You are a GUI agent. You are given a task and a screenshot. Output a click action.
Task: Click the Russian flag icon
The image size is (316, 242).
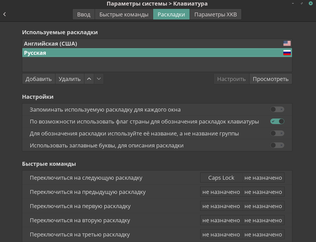click(287, 53)
